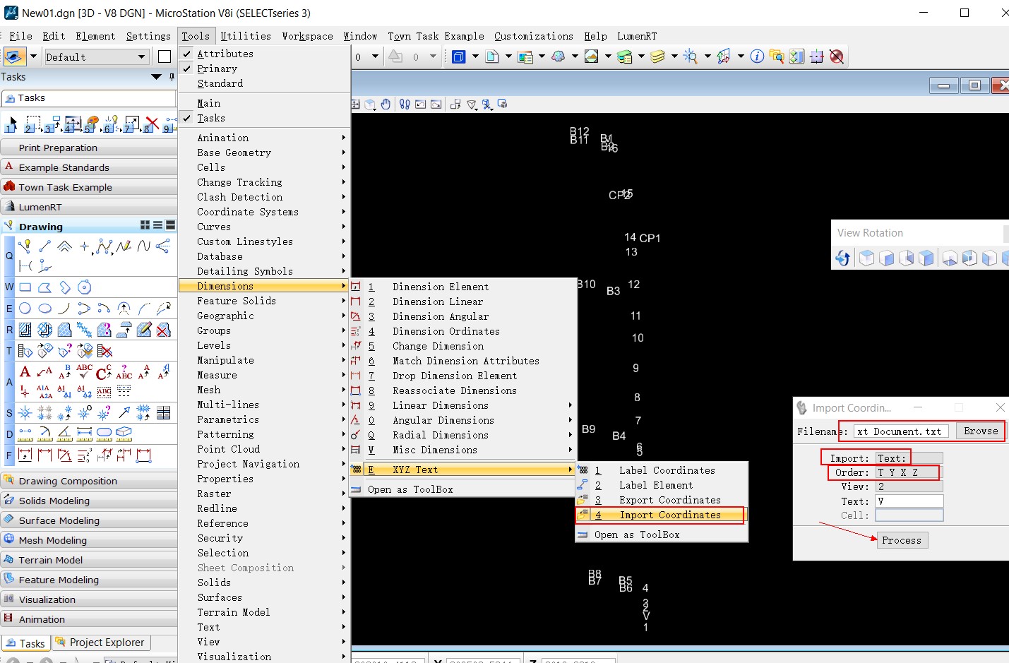This screenshot has height=663, width=1009.
Task: Click the Dimension Element tool in row F
Action: [x=25, y=455]
